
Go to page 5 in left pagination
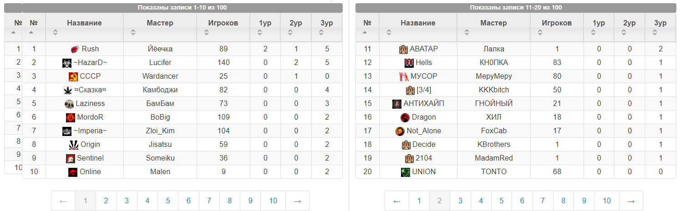[x=168, y=201]
